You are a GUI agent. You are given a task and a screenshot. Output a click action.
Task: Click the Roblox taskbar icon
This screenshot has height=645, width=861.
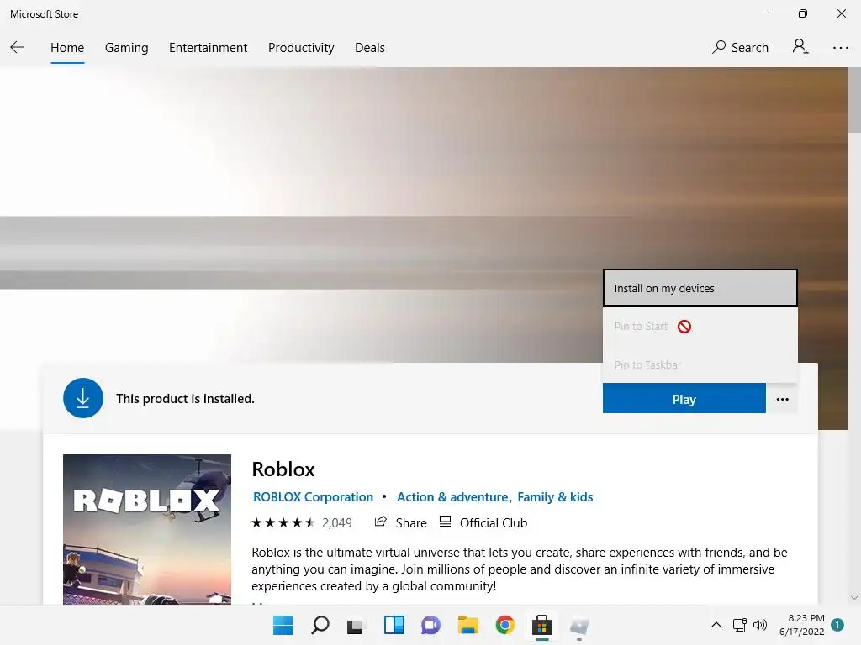578,625
